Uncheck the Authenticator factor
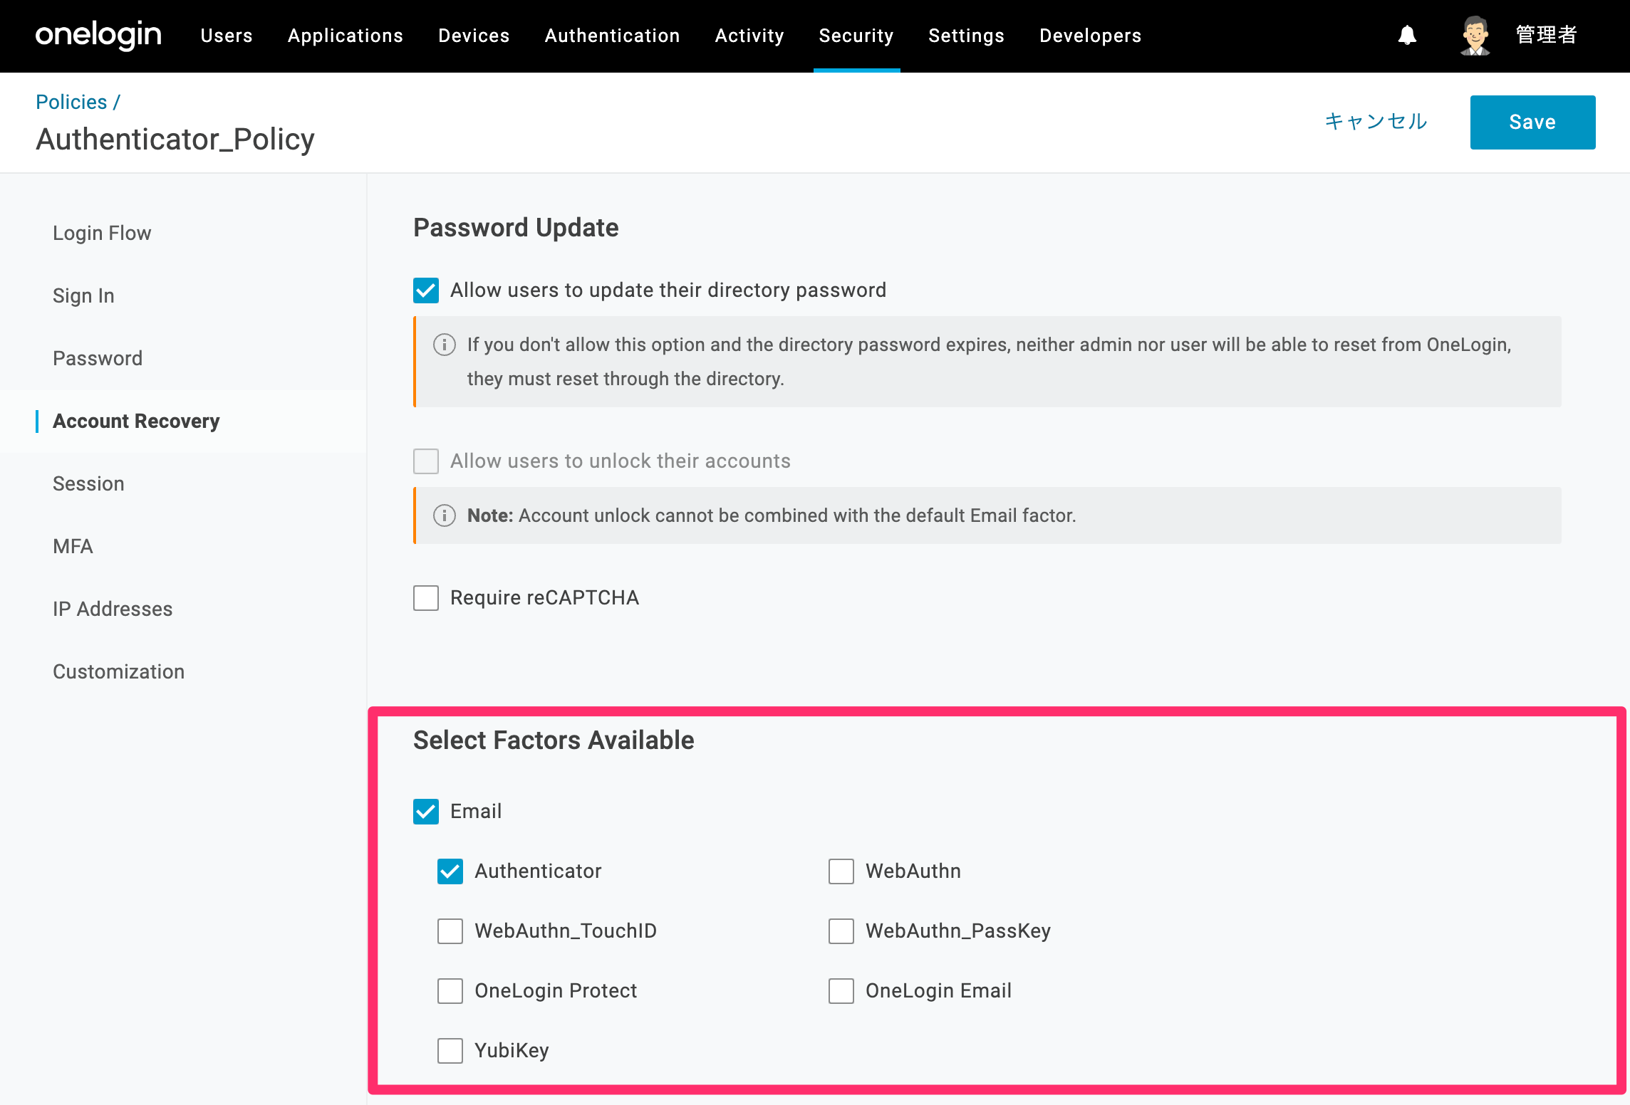This screenshot has width=1630, height=1105. [450, 871]
